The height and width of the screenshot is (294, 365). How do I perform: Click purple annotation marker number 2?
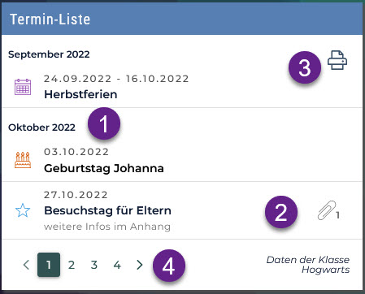point(281,212)
